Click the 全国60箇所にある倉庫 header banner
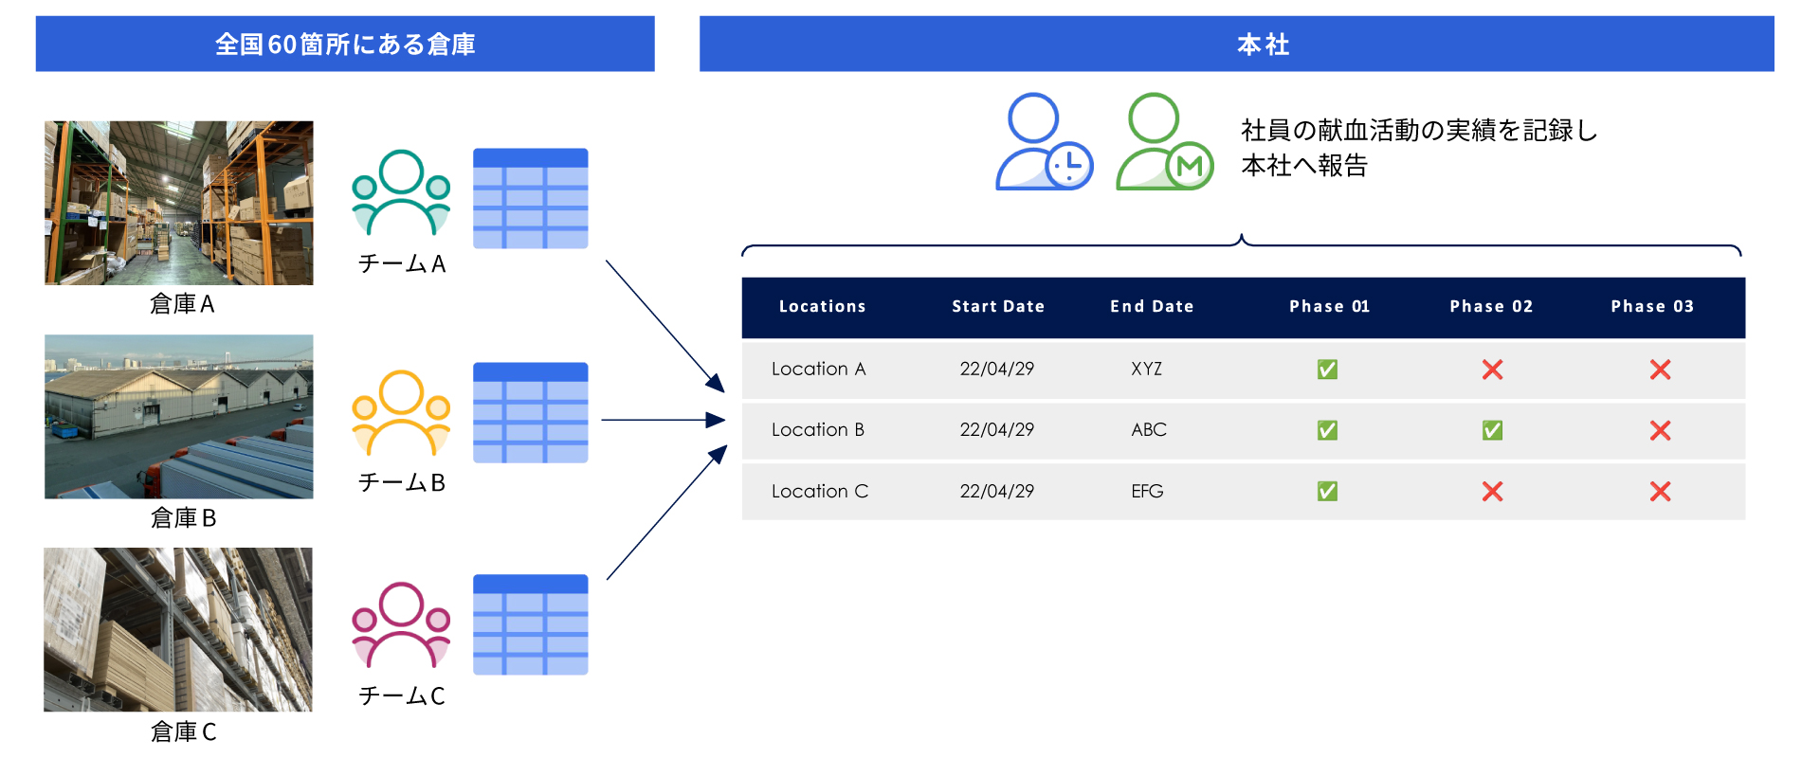Viewport: 1820px width, 758px height. [x=345, y=44]
